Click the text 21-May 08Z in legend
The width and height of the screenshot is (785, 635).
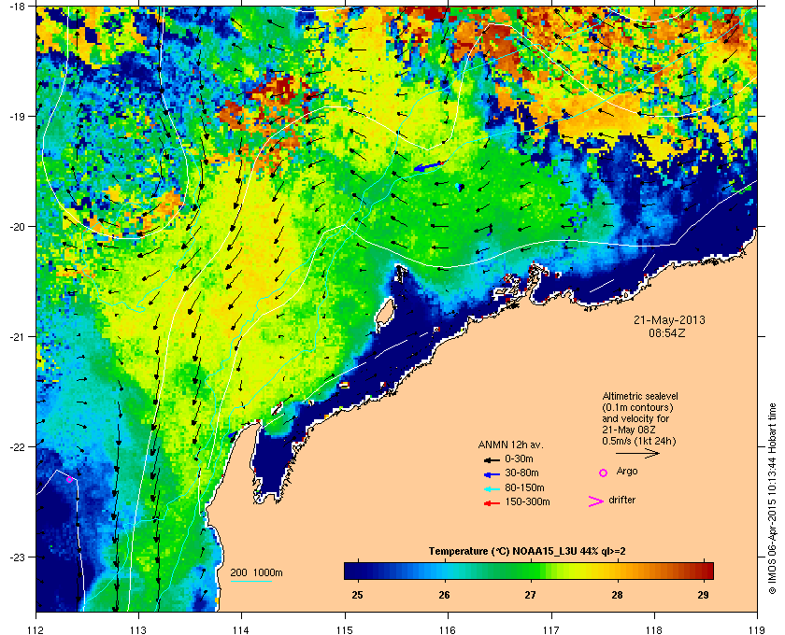pyautogui.click(x=628, y=430)
